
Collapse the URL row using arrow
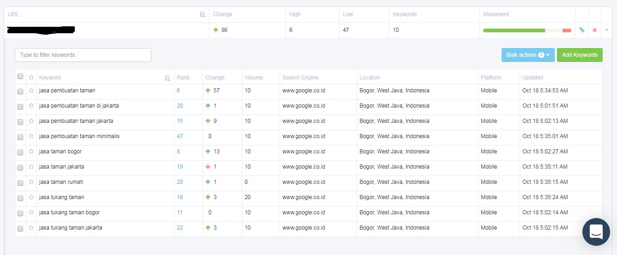[606, 30]
